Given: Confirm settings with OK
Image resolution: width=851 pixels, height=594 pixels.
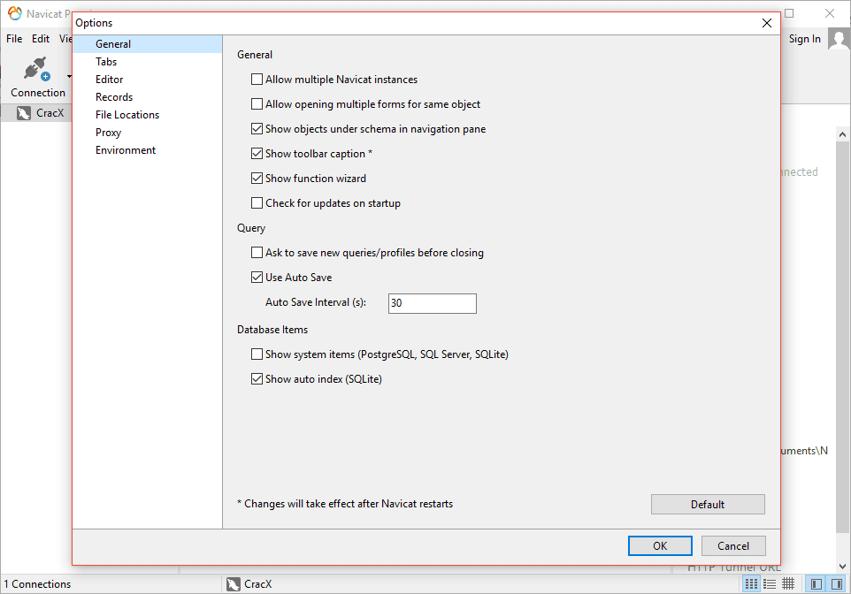Looking at the screenshot, I should tap(660, 545).
